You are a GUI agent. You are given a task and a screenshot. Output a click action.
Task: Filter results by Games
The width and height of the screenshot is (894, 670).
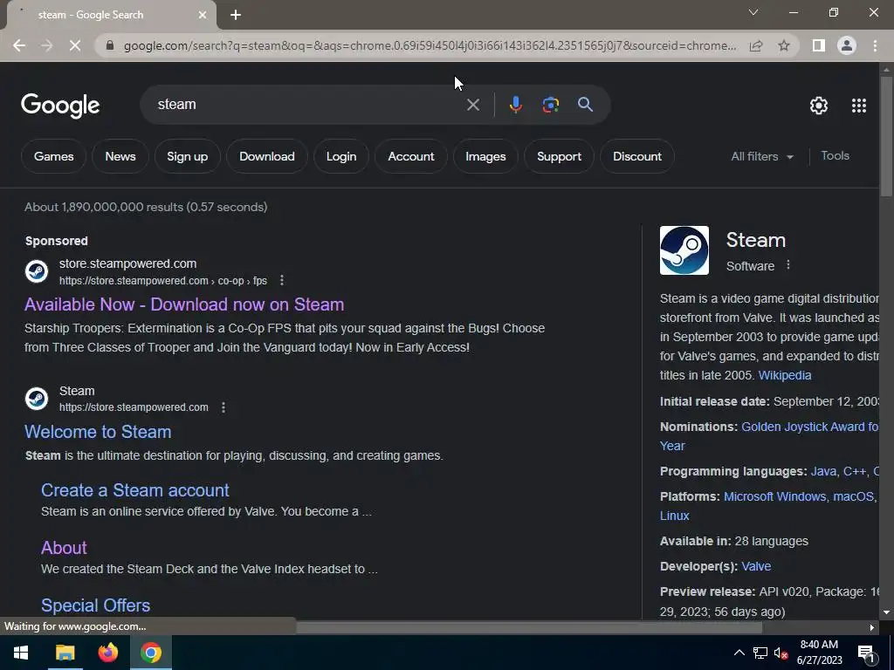point(53,156)
